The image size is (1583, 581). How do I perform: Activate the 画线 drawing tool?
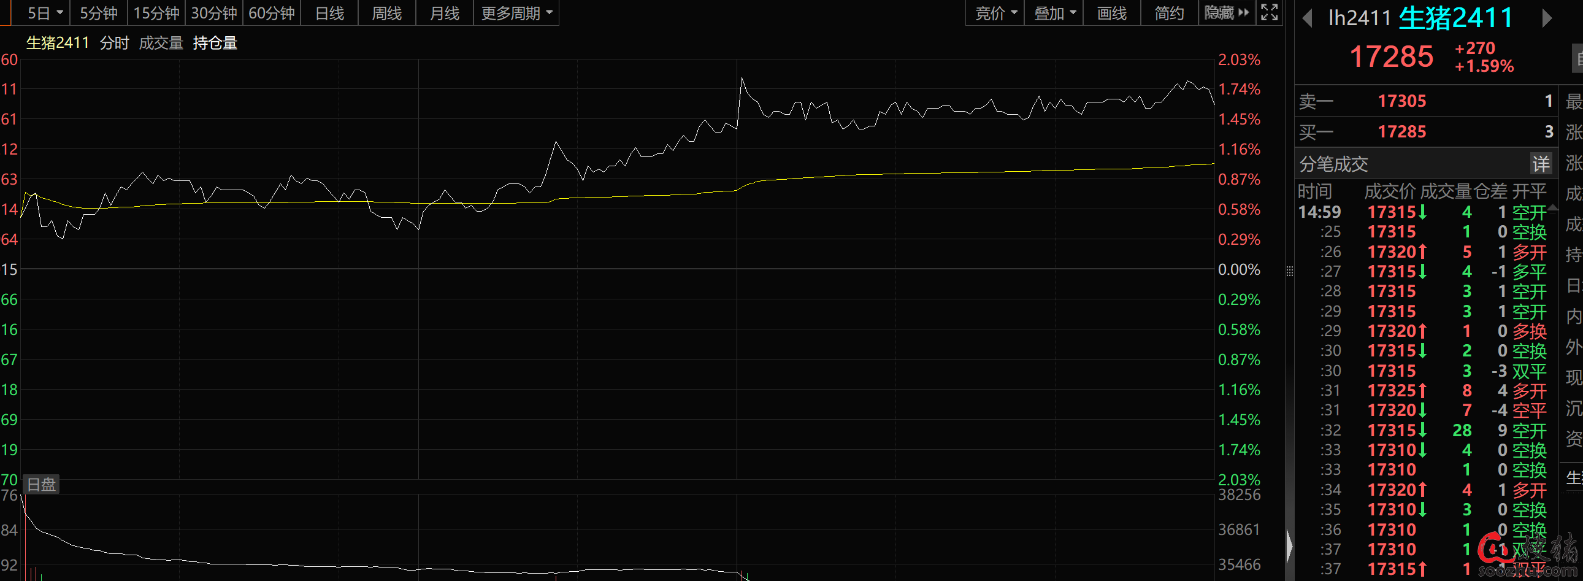click(1112, 13)
